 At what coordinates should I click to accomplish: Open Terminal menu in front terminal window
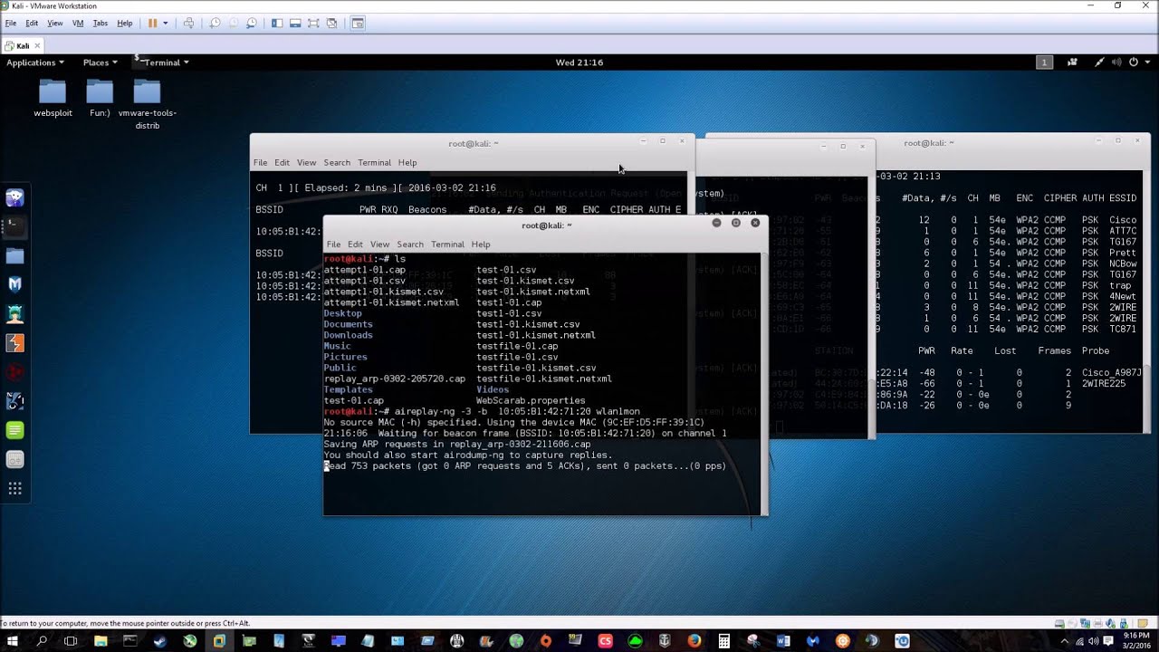pyautogui.click(x=447, y=244)
